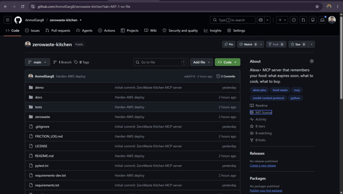Open the repositories icon in top header
Screen dimensions: 343x194
[x=313, y=20]
